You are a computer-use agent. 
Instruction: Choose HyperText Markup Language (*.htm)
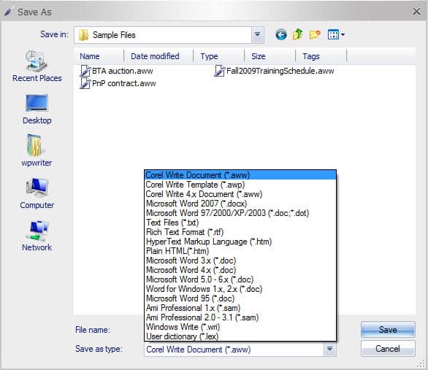(240, 242)
